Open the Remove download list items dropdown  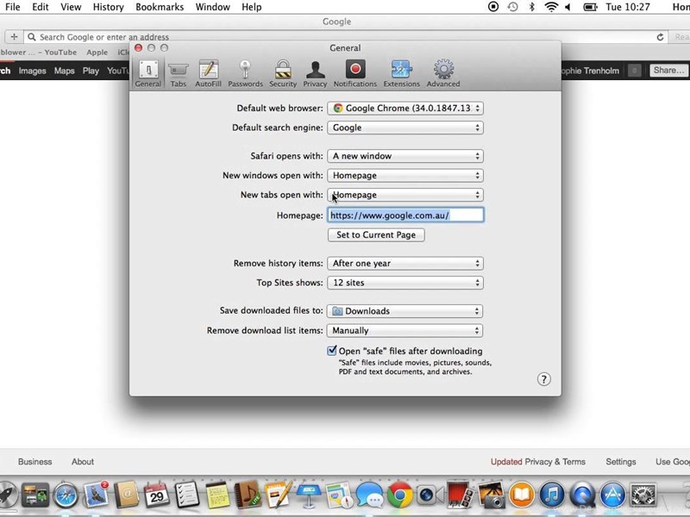click(x=405, y=331)
